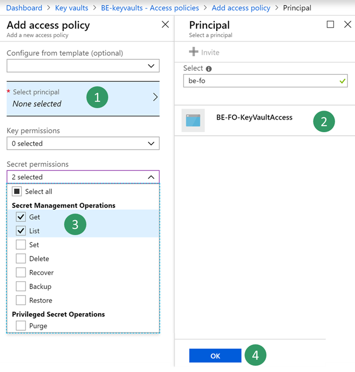The height and width of the screenshot is (372, 355).
Task: Return to Add access policy breadcrumb
Action: coord(241,8)
